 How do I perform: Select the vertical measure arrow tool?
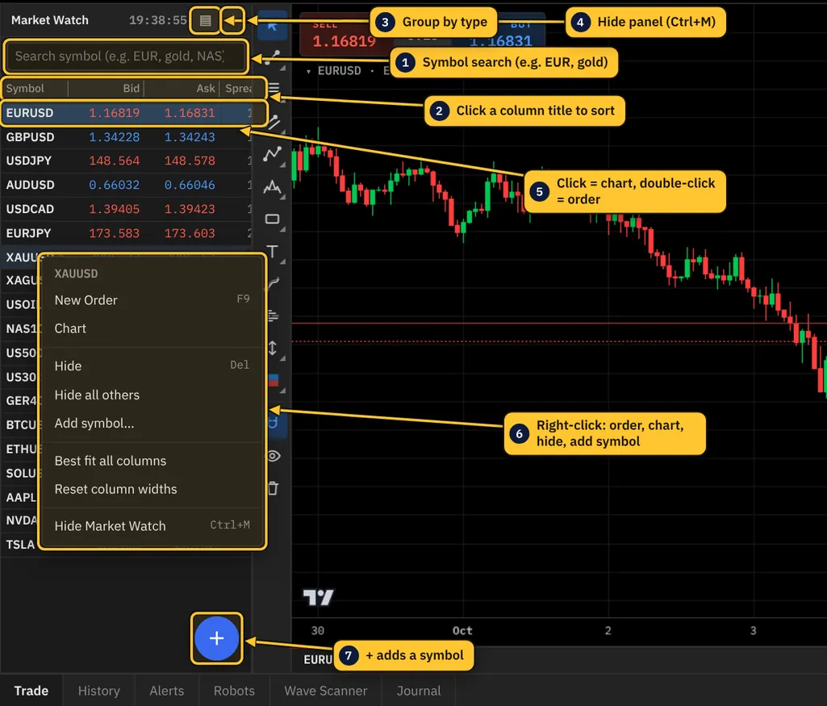coord(273,348)
